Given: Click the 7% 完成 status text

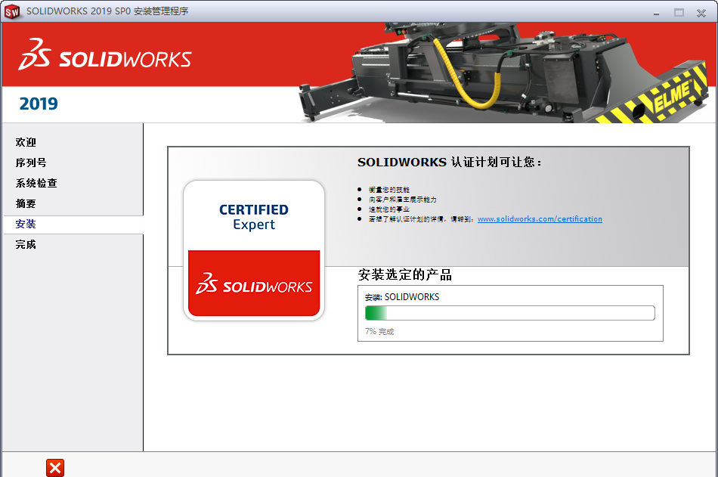Looking at the screenshot, I should click(379, 331).
